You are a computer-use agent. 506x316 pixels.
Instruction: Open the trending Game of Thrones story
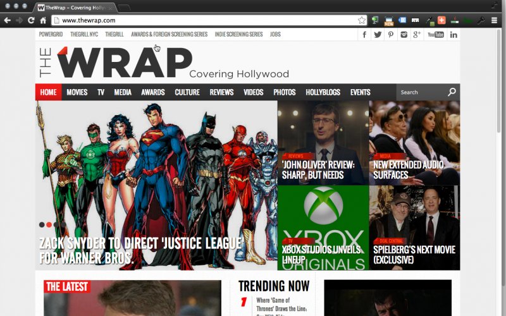pyautogui.click(x=281, y=307)
